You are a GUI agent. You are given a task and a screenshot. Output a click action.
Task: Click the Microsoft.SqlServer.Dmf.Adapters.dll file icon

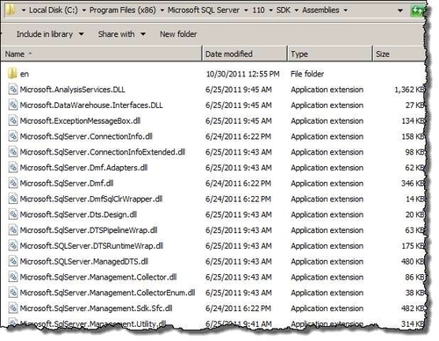[12, 168]
